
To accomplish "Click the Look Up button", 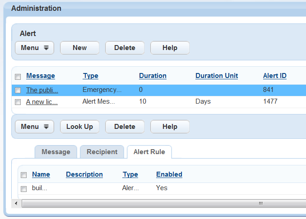I will pos(79,127).
